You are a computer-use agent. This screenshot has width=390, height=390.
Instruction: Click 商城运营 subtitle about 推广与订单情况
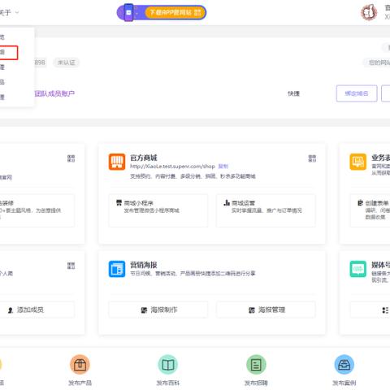[266, 210]
